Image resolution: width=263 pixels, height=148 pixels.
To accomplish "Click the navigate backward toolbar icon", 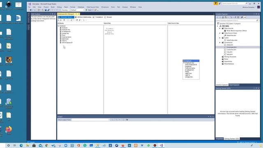I will pos(31,10).
